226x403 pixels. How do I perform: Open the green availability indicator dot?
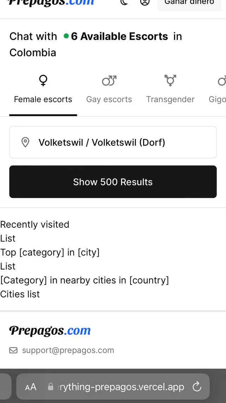(x=67, y=36)
